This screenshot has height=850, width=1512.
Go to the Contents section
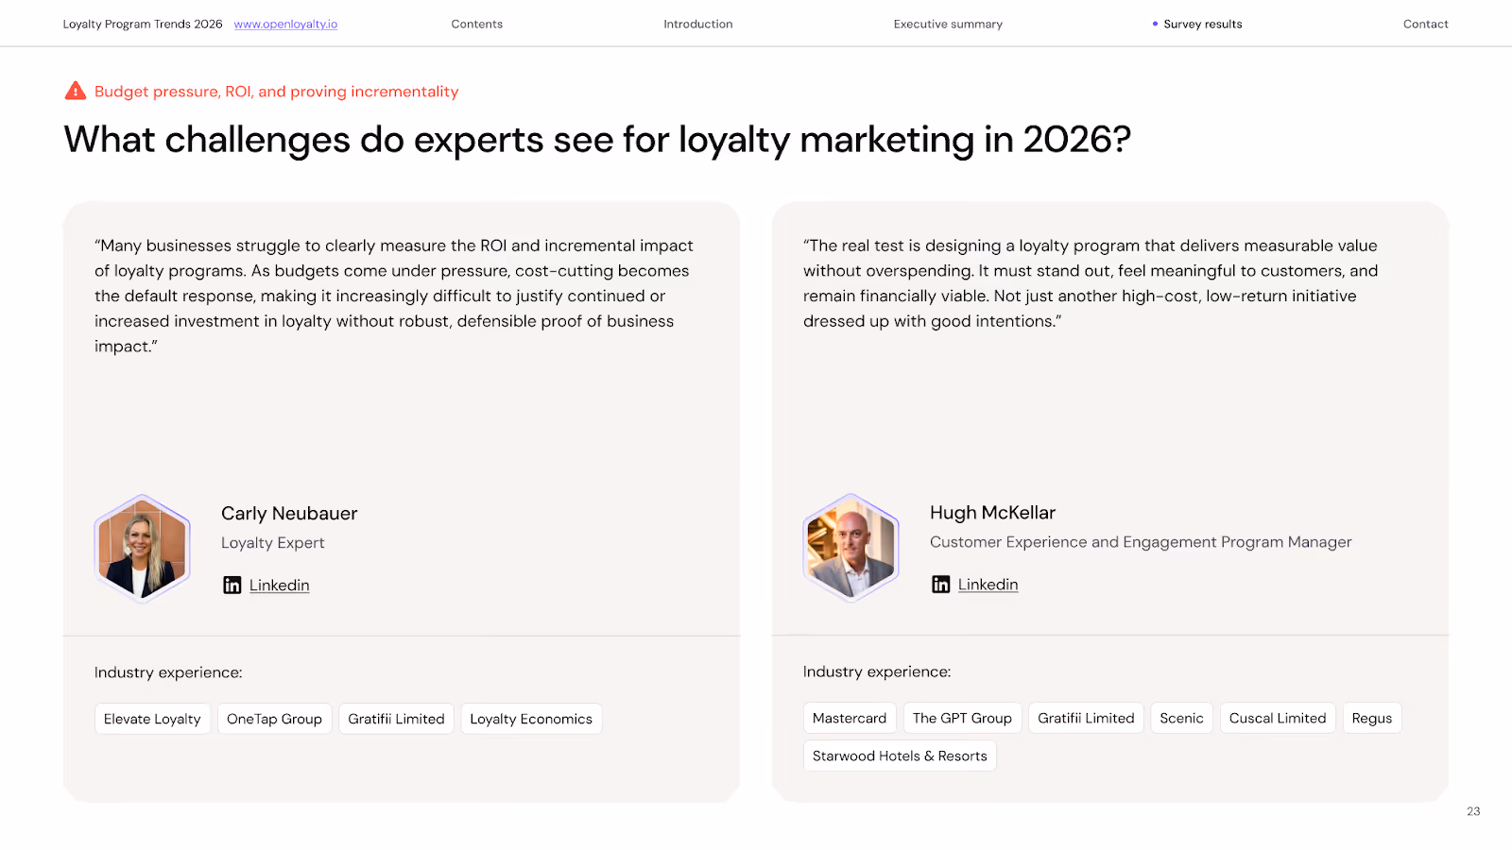477,25
